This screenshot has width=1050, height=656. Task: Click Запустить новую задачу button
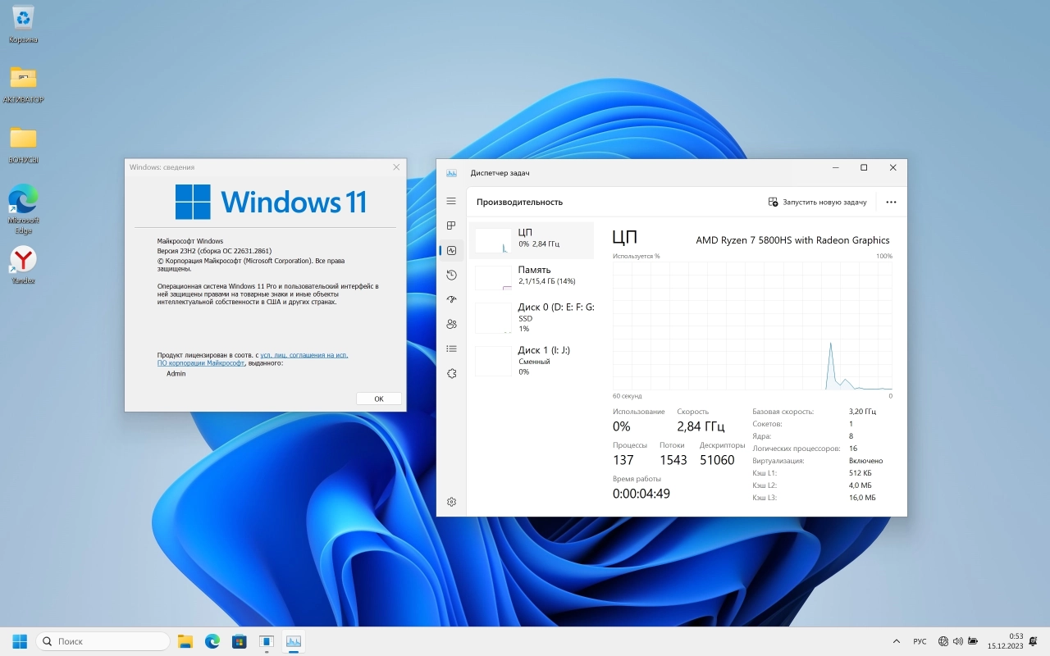click(x=817, y=202)
